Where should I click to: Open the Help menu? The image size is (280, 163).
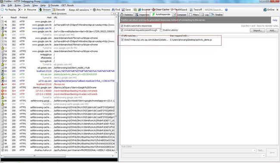(x=43, y=6)
